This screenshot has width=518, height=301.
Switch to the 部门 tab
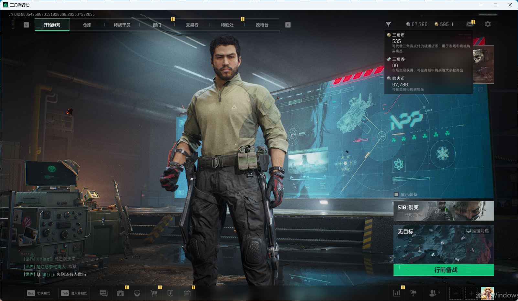pyautogui.click(x=157, y=25)
